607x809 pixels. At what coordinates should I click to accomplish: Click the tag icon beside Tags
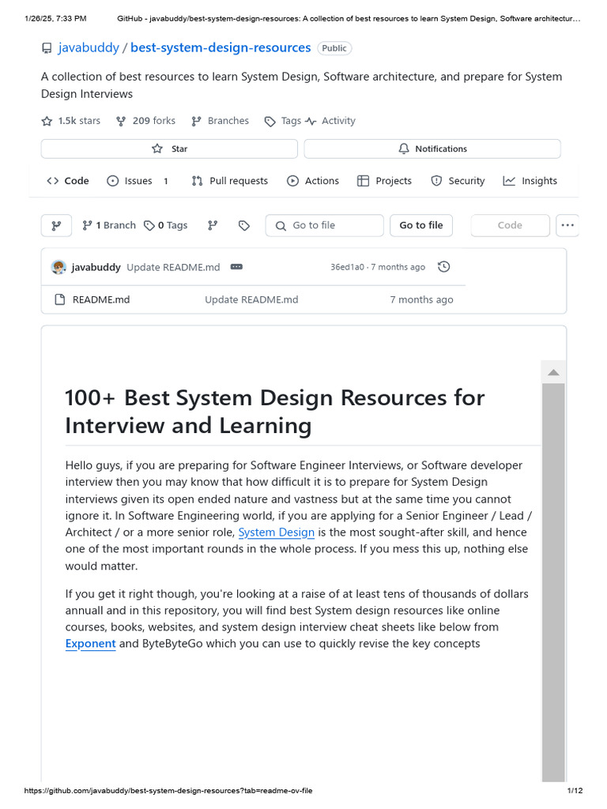270,122
